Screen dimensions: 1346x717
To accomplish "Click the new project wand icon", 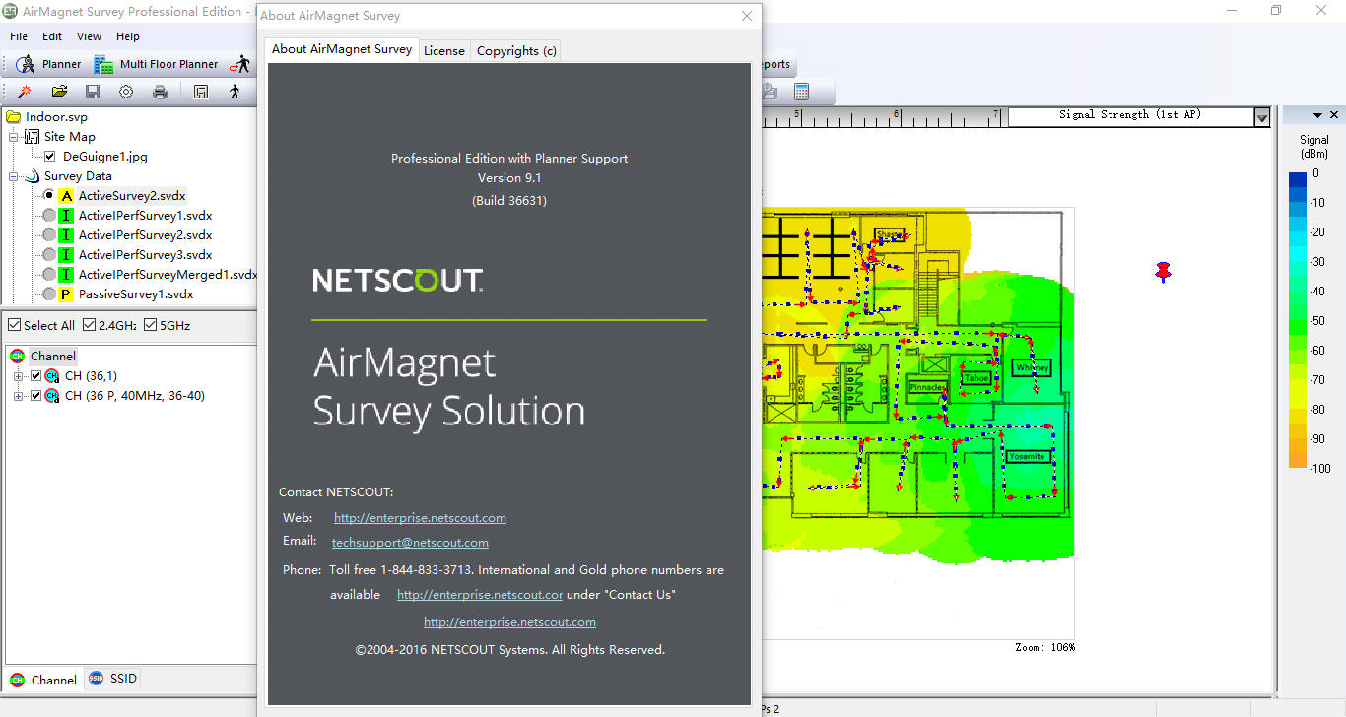I will click(x=25, y=92).
